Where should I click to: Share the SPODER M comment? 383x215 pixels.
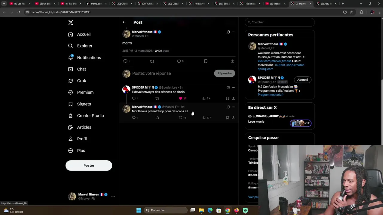(x=233, y=98)
